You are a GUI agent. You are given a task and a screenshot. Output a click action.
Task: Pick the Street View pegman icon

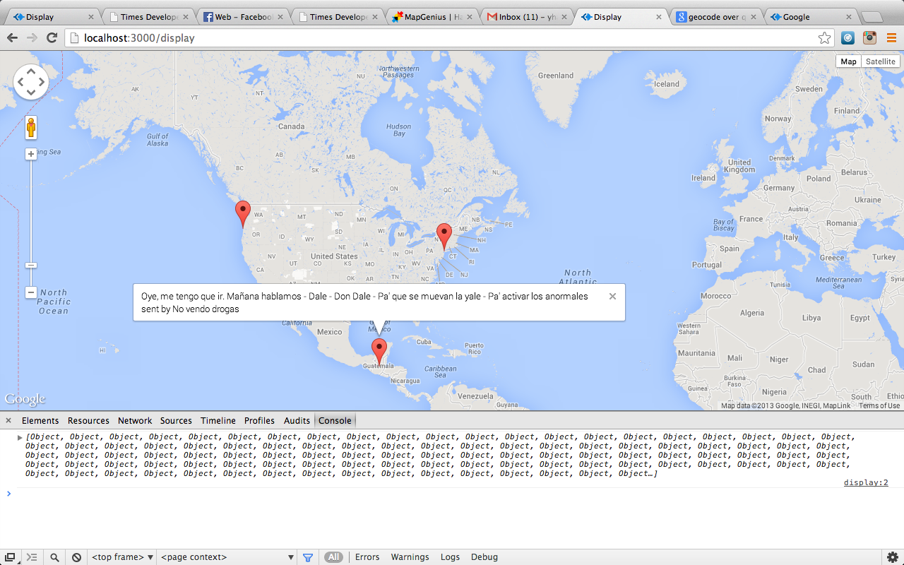(x=31, y=128)
